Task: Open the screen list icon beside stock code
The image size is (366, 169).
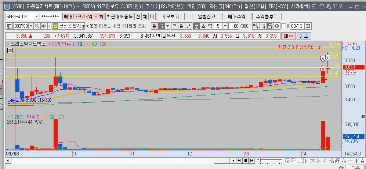Action: 9,26
